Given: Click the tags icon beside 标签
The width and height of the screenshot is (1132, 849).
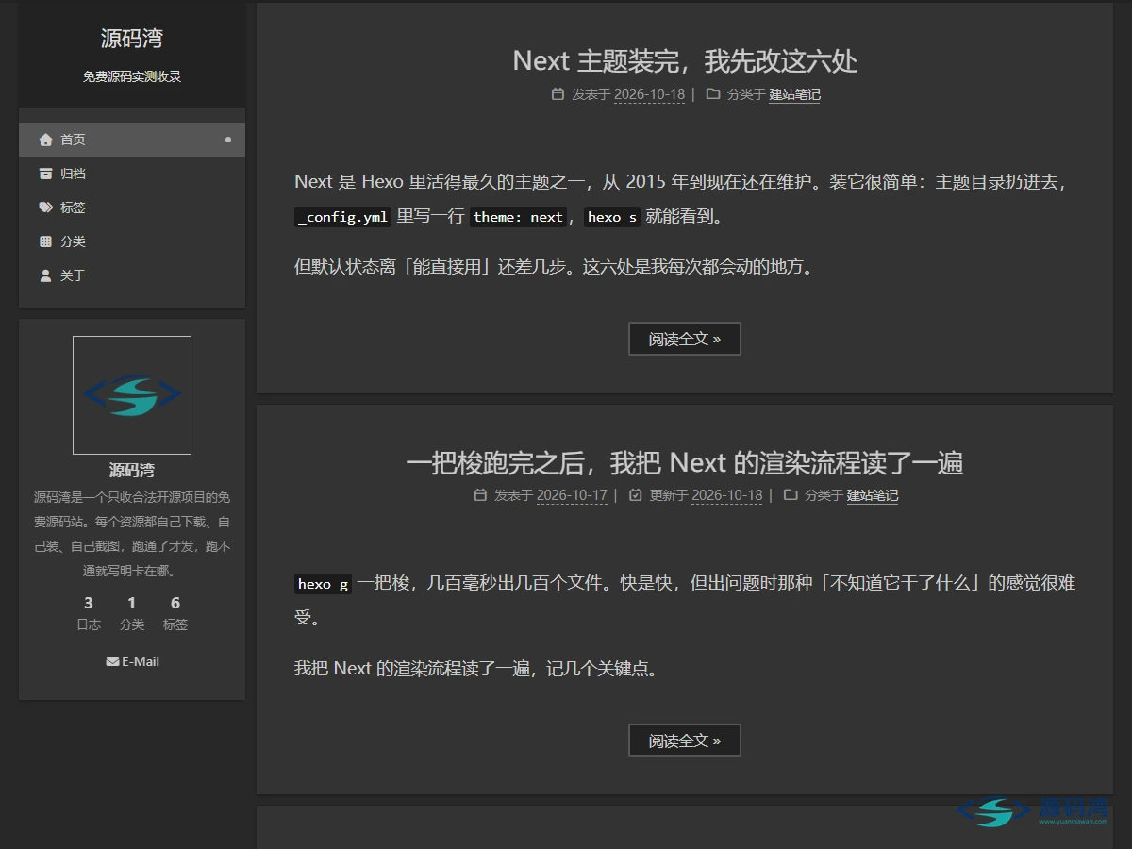Looking at the screenshot, I should click(x=45, y=208).
